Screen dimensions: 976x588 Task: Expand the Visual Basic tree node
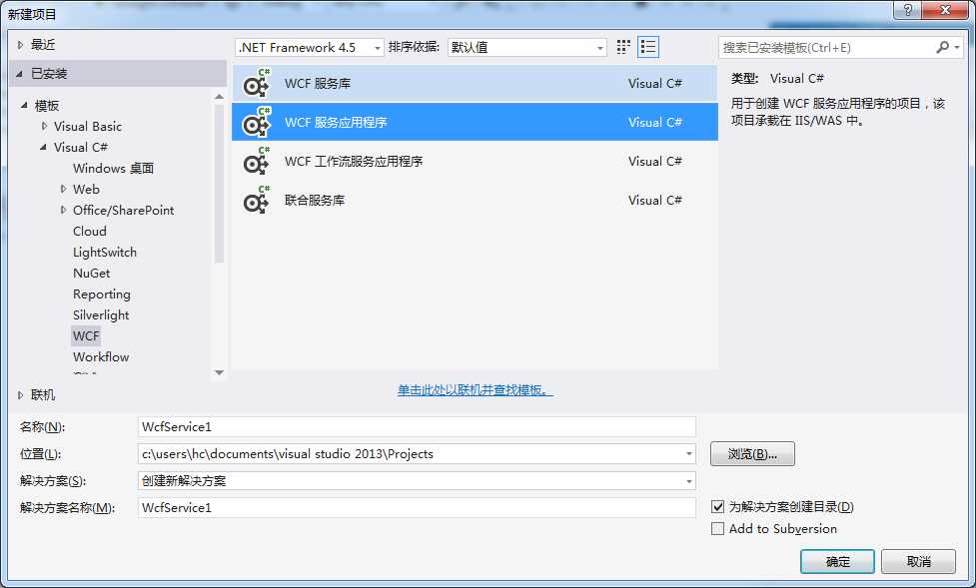click(44, 127)
